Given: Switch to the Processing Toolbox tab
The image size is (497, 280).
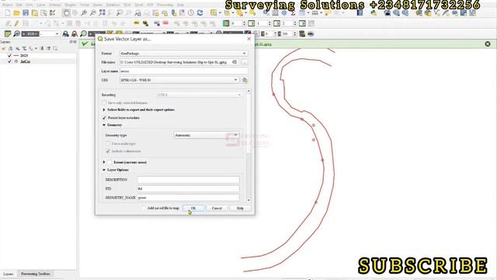Looking at the screenshot, I should tap(35, 274).
